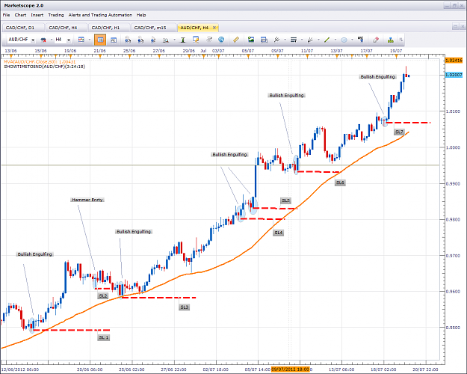Image resolution: width=467 pixels, height=374 pixels.
Task: Click the MVA indicator label 1.00431
Action: point(40,62)
